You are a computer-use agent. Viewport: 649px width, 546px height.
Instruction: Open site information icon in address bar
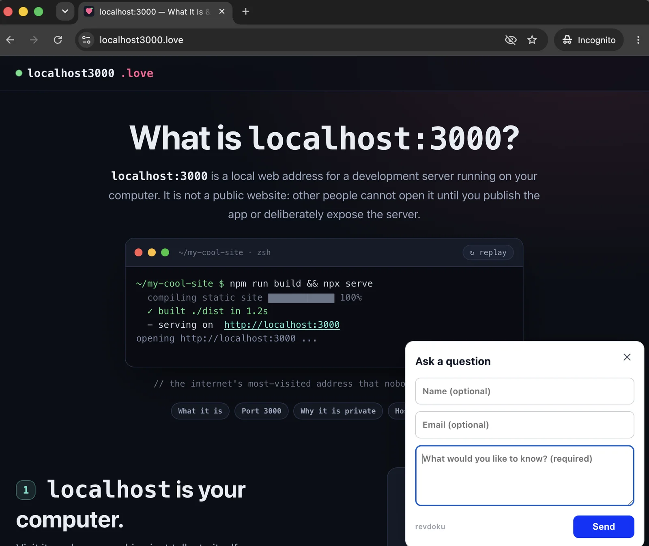86,40
